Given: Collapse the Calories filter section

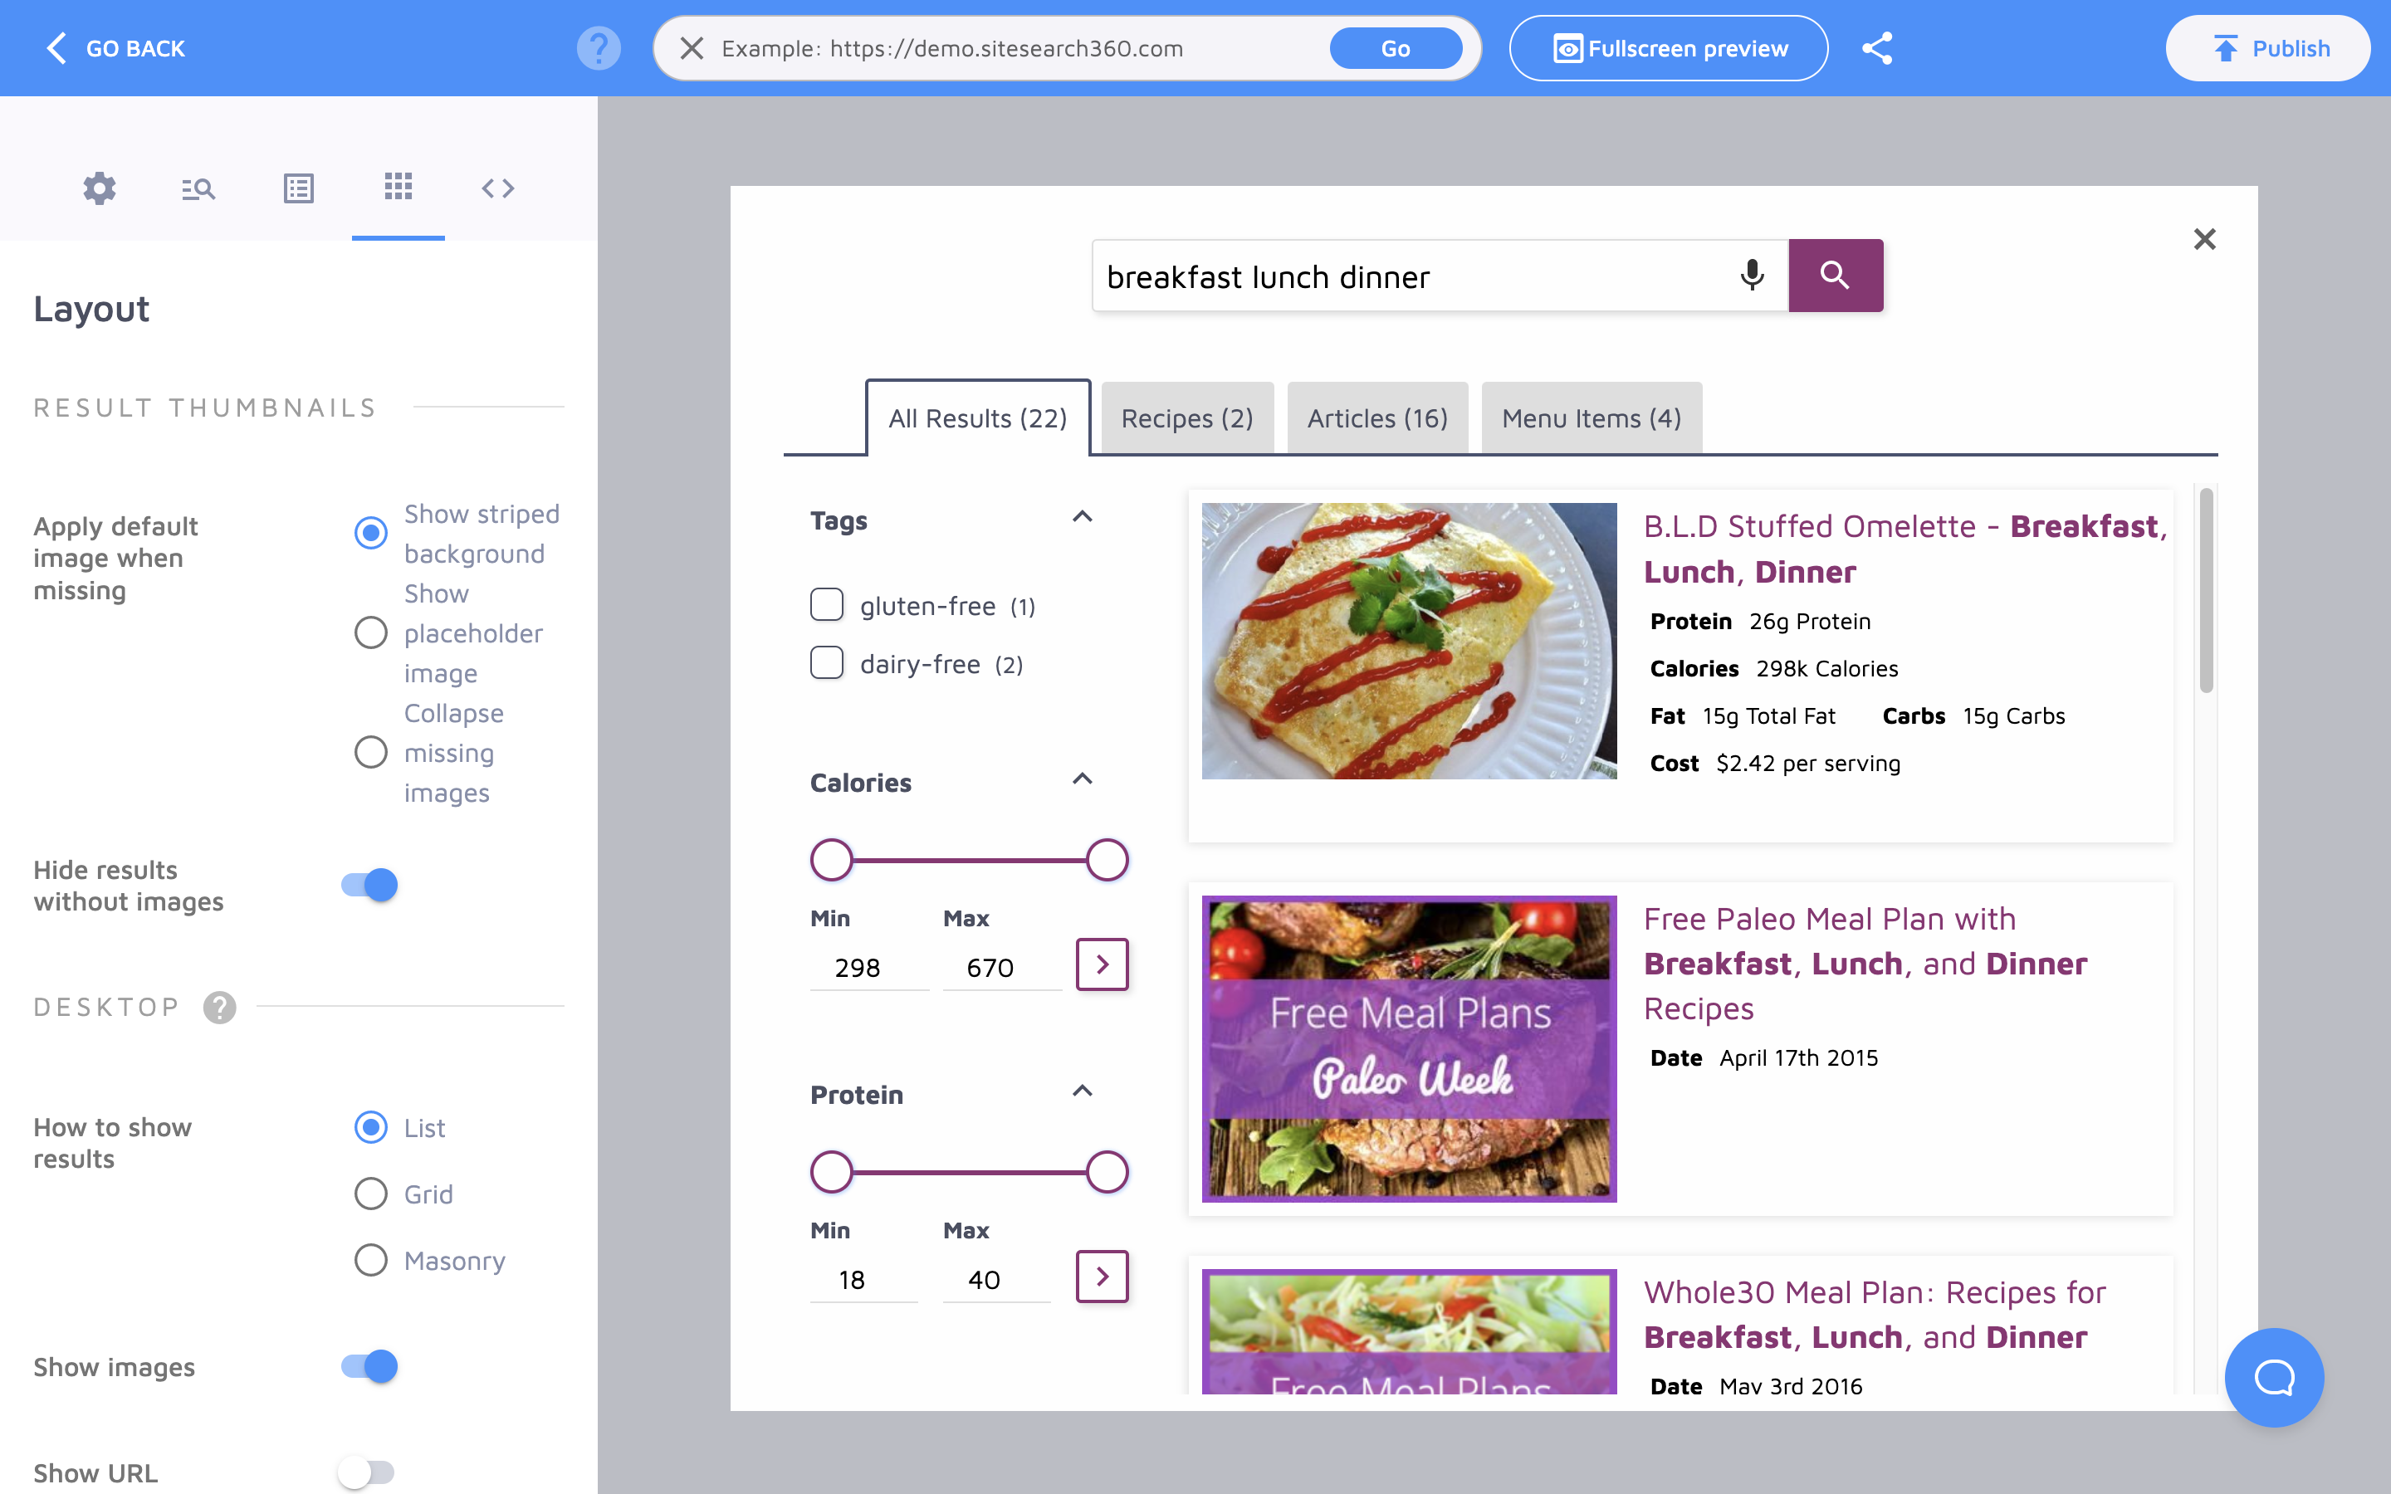Looking at the screenshot, I should (1083, 781).
